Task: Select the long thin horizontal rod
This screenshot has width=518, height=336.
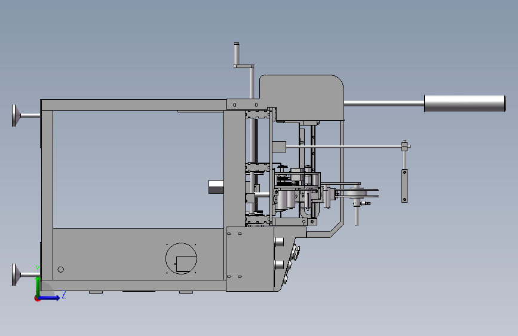Action: [344, 146]
